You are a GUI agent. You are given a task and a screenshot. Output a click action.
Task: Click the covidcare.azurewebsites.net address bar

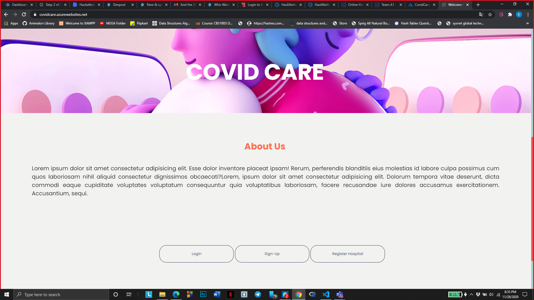click(63, 14)
